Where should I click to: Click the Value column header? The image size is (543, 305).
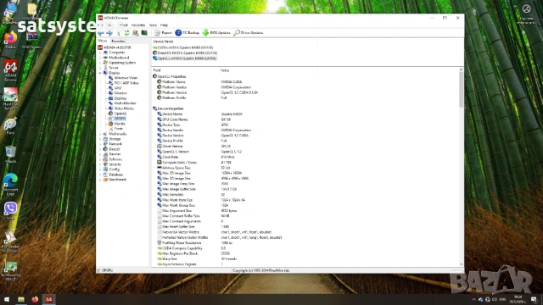[x=268, y=70]
